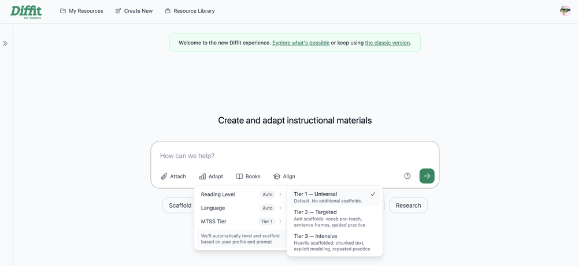This screenshot has width=578, height=266.
Task: Expand the sidebar with double chevron icon
Action: (5, 43)
